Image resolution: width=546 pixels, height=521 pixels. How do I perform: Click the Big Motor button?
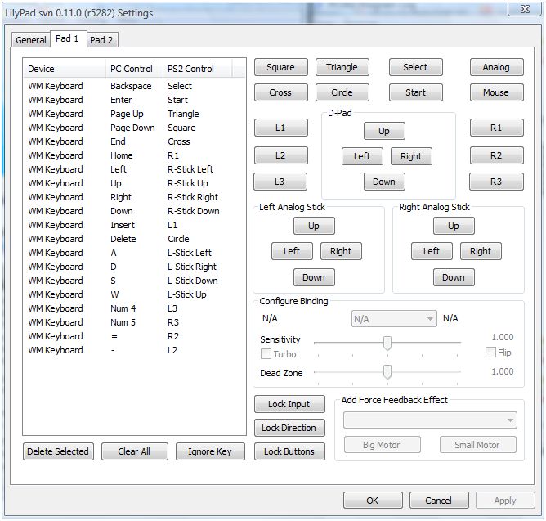pyautogui.click(x=382, y=445)
